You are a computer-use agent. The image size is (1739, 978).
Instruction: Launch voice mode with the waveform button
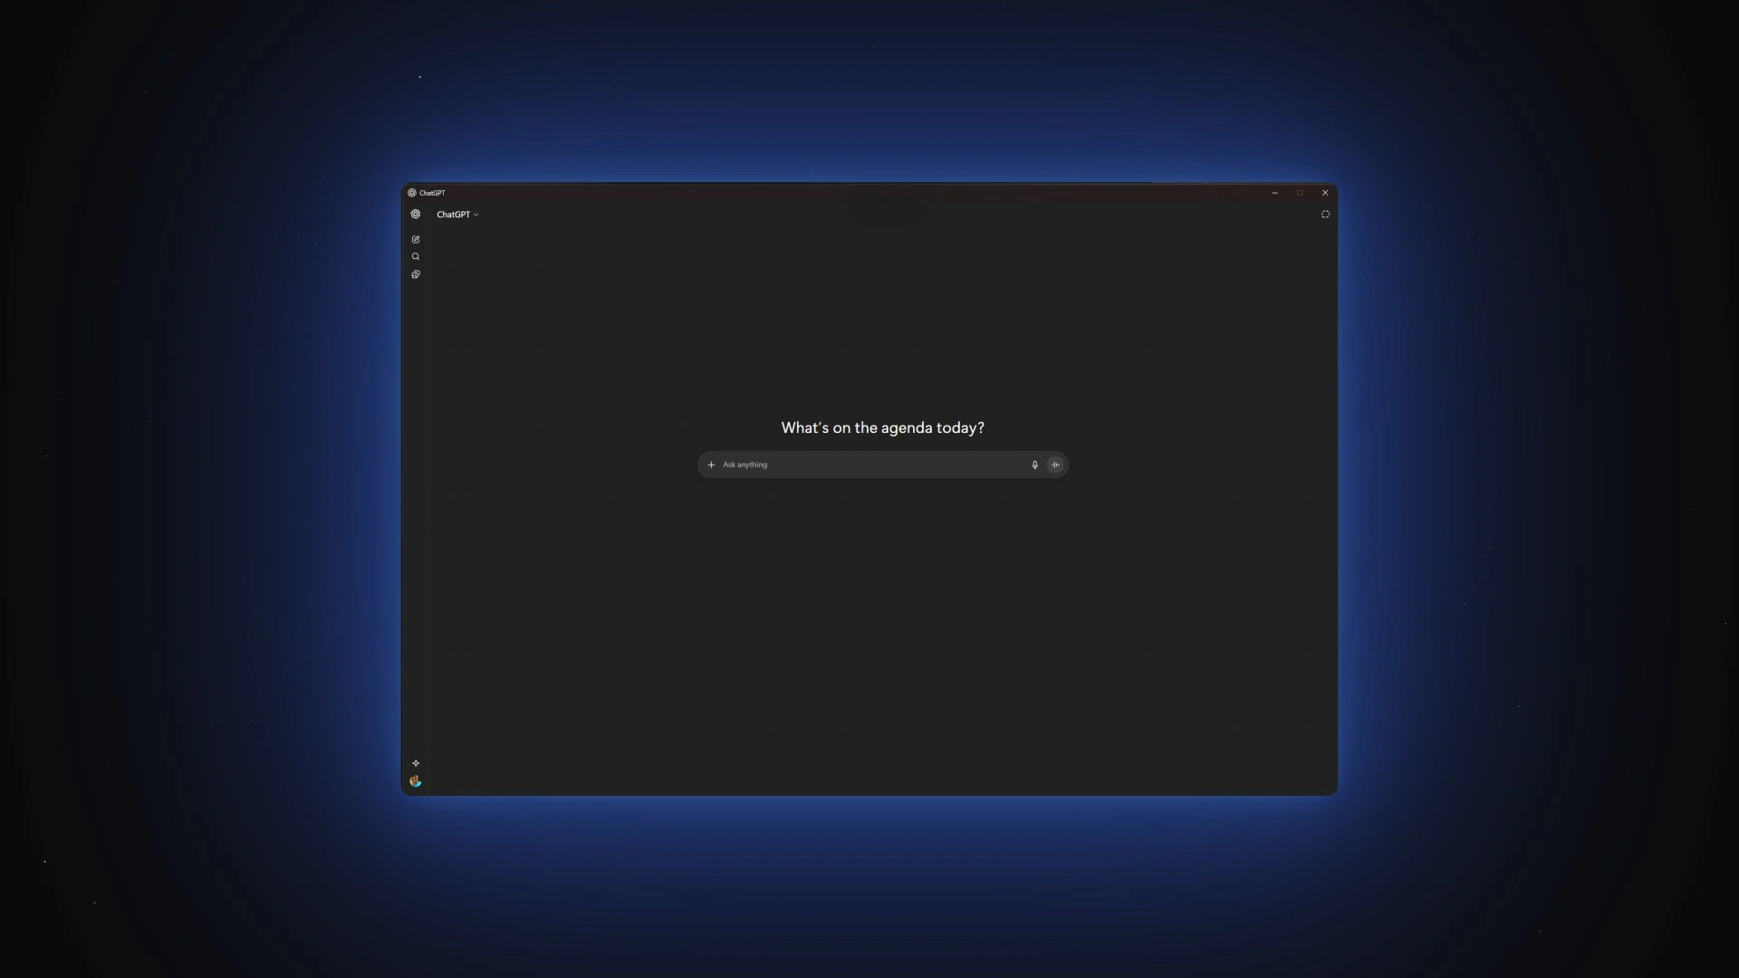tap(1055, 465)
